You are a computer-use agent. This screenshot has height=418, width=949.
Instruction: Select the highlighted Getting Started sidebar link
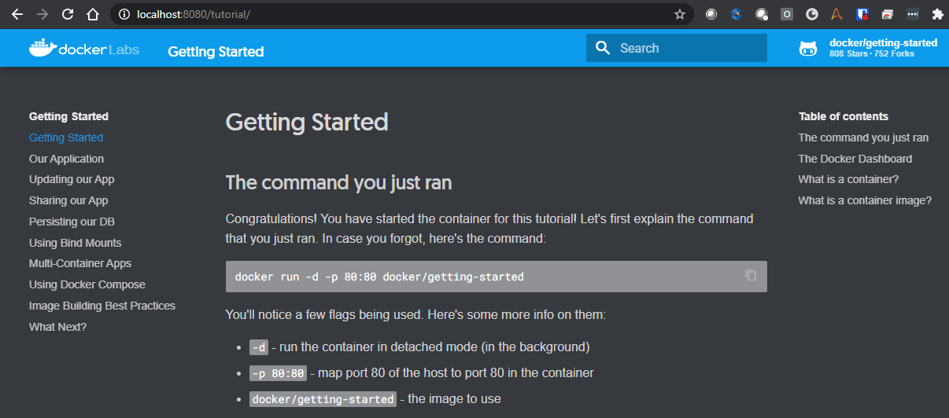pos(66,137)
